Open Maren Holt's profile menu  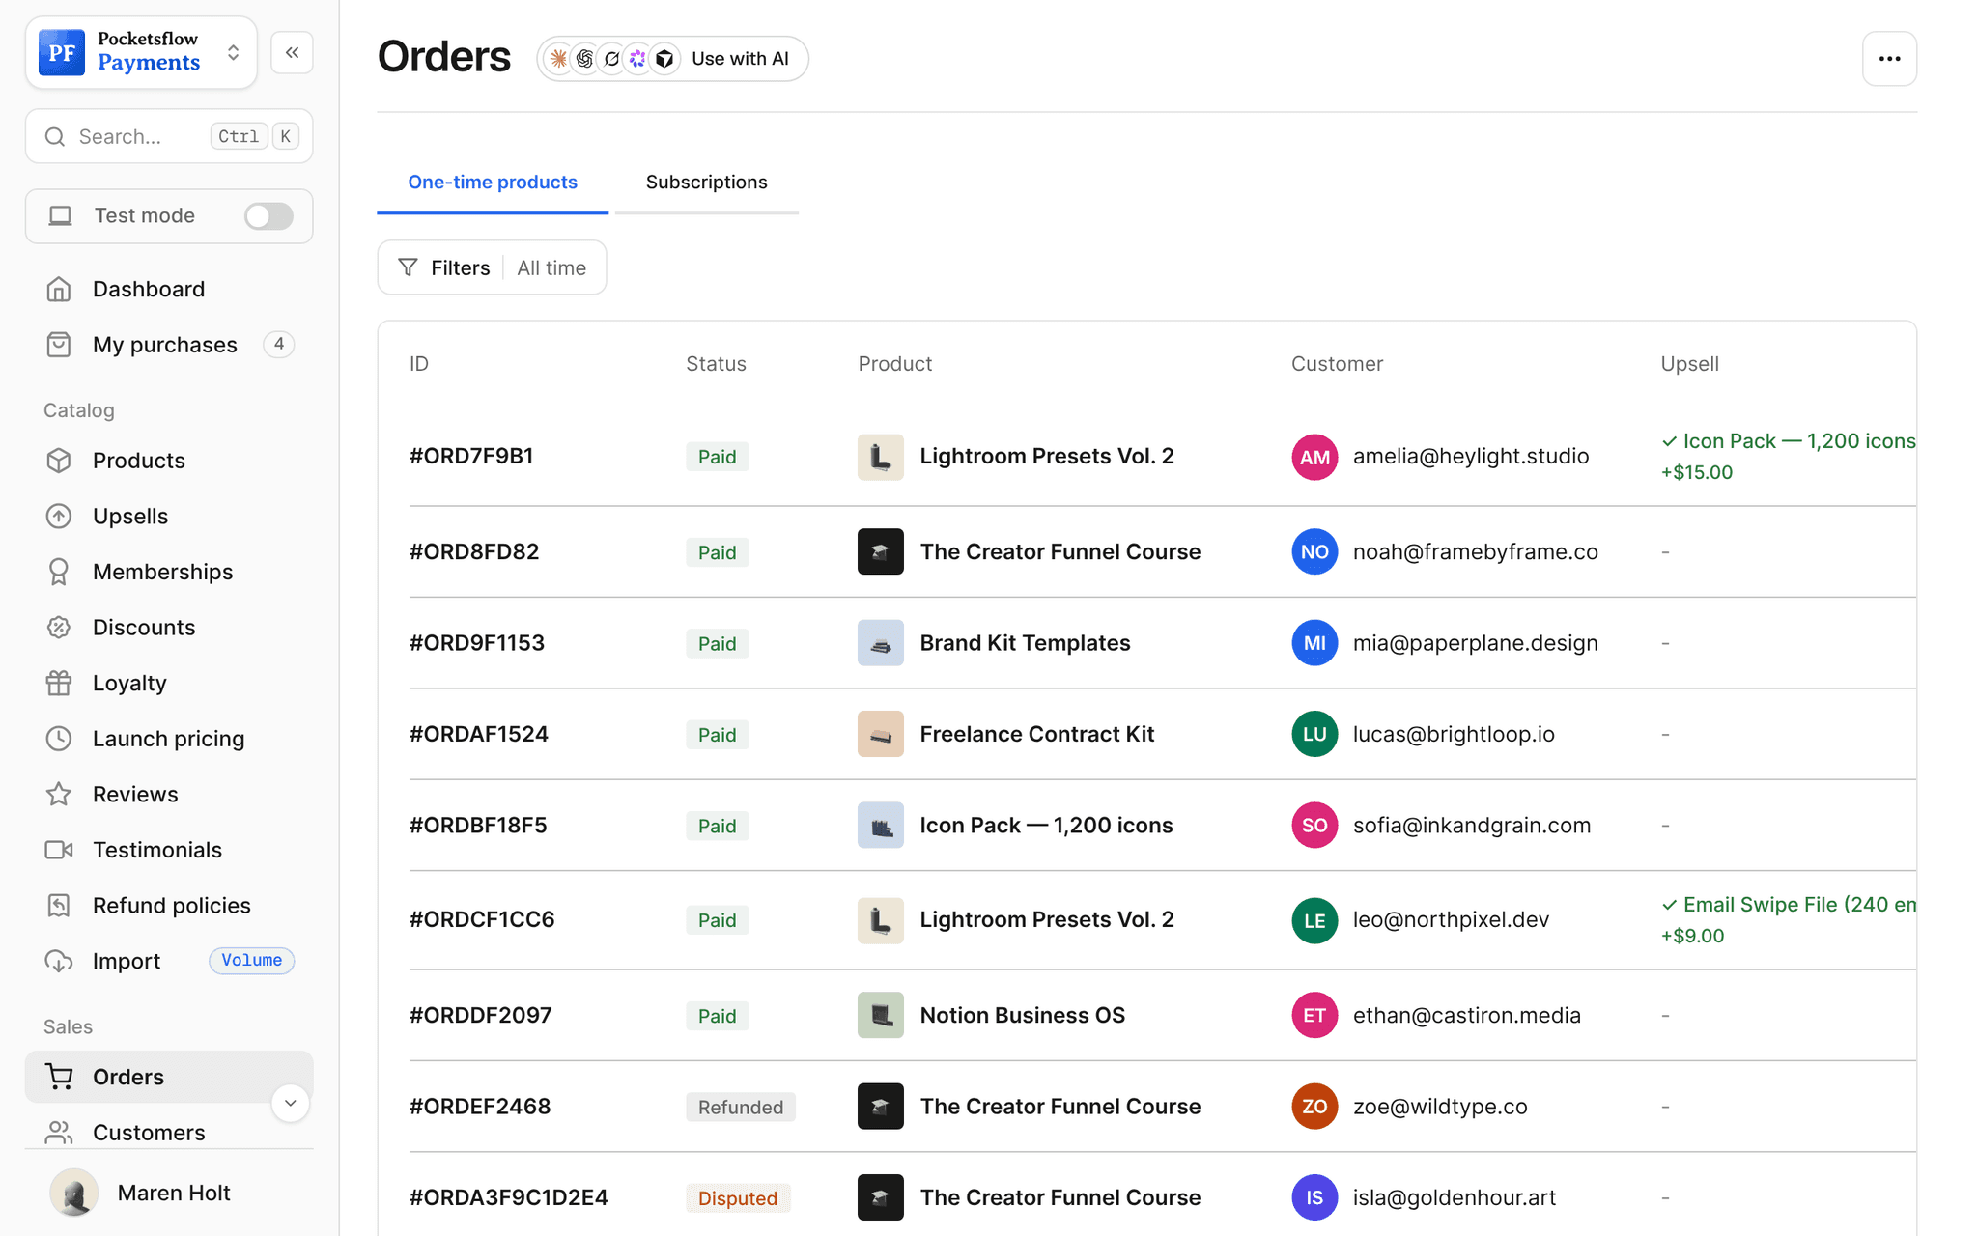coord(169,1193)
